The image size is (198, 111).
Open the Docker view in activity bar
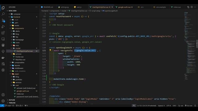coord(3,58)
